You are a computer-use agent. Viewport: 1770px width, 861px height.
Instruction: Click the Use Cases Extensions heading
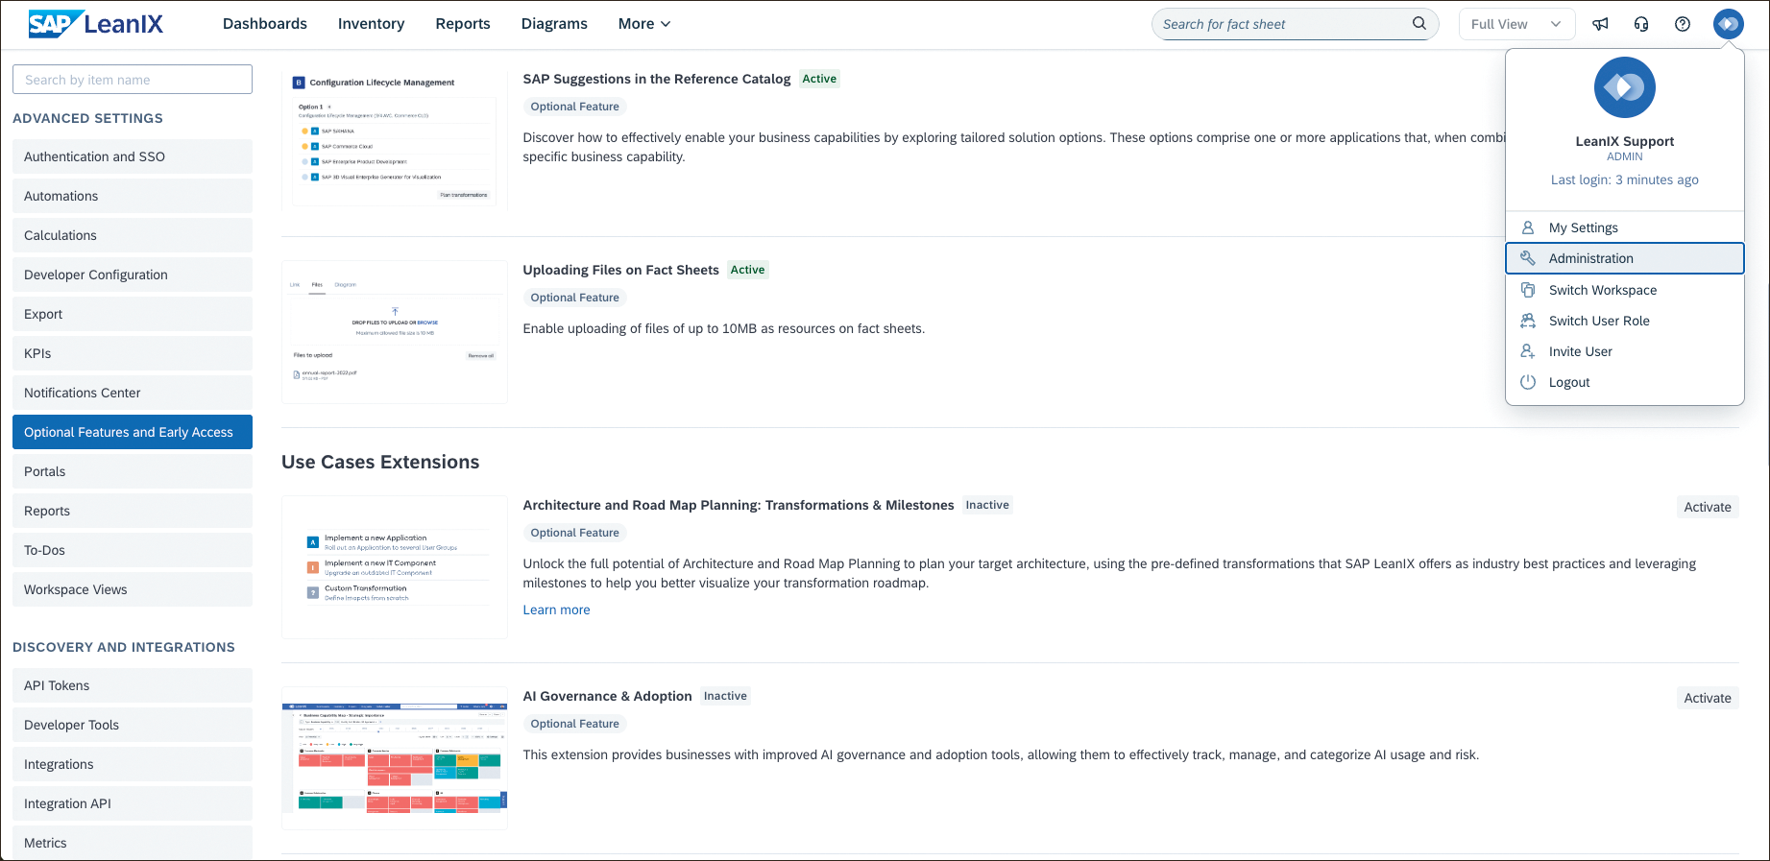click(380, 462)
